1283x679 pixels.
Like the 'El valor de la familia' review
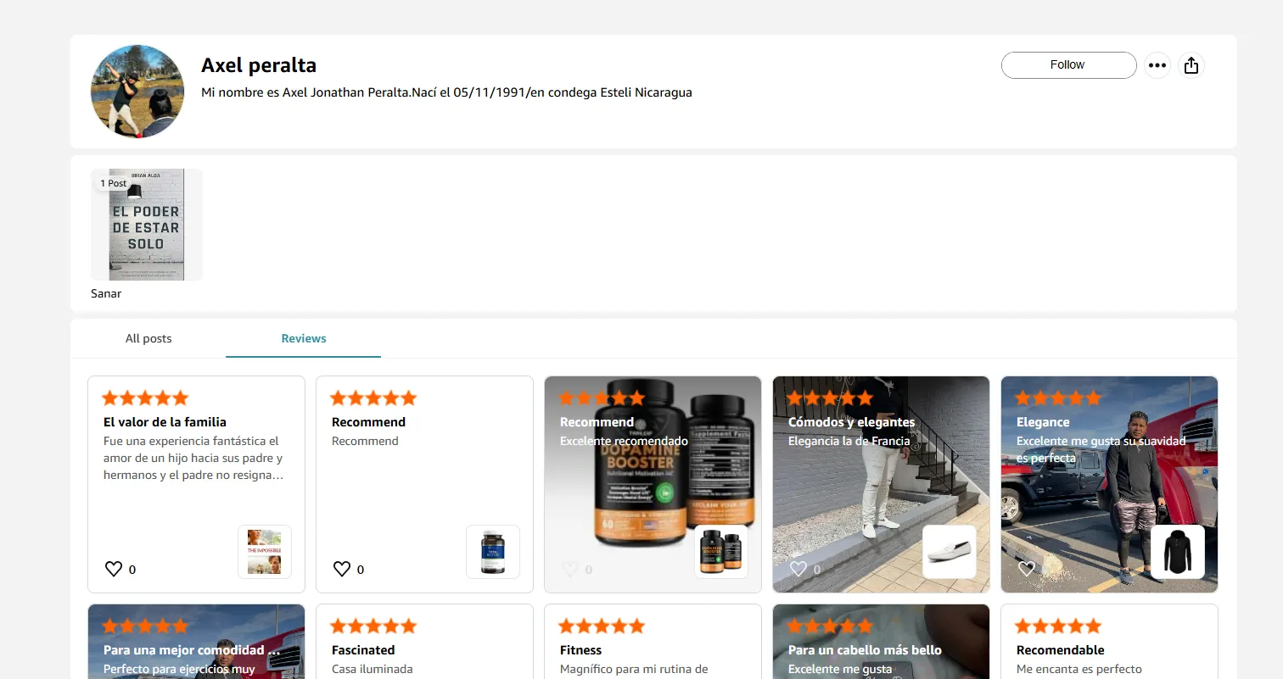[114, 569]
